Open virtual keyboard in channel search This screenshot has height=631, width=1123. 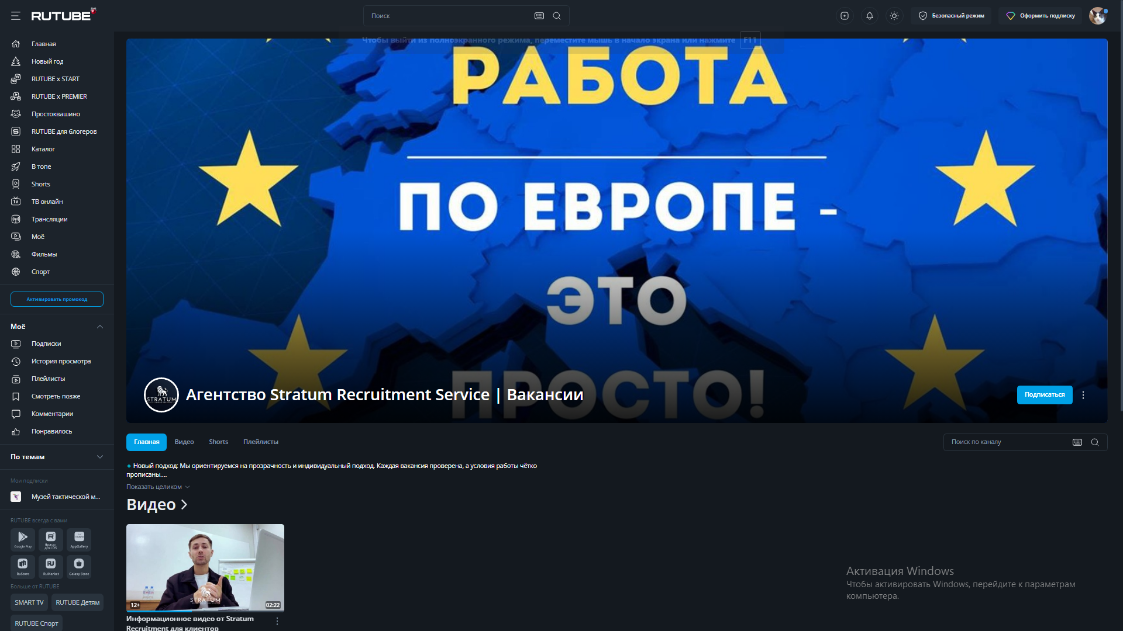1077,442
